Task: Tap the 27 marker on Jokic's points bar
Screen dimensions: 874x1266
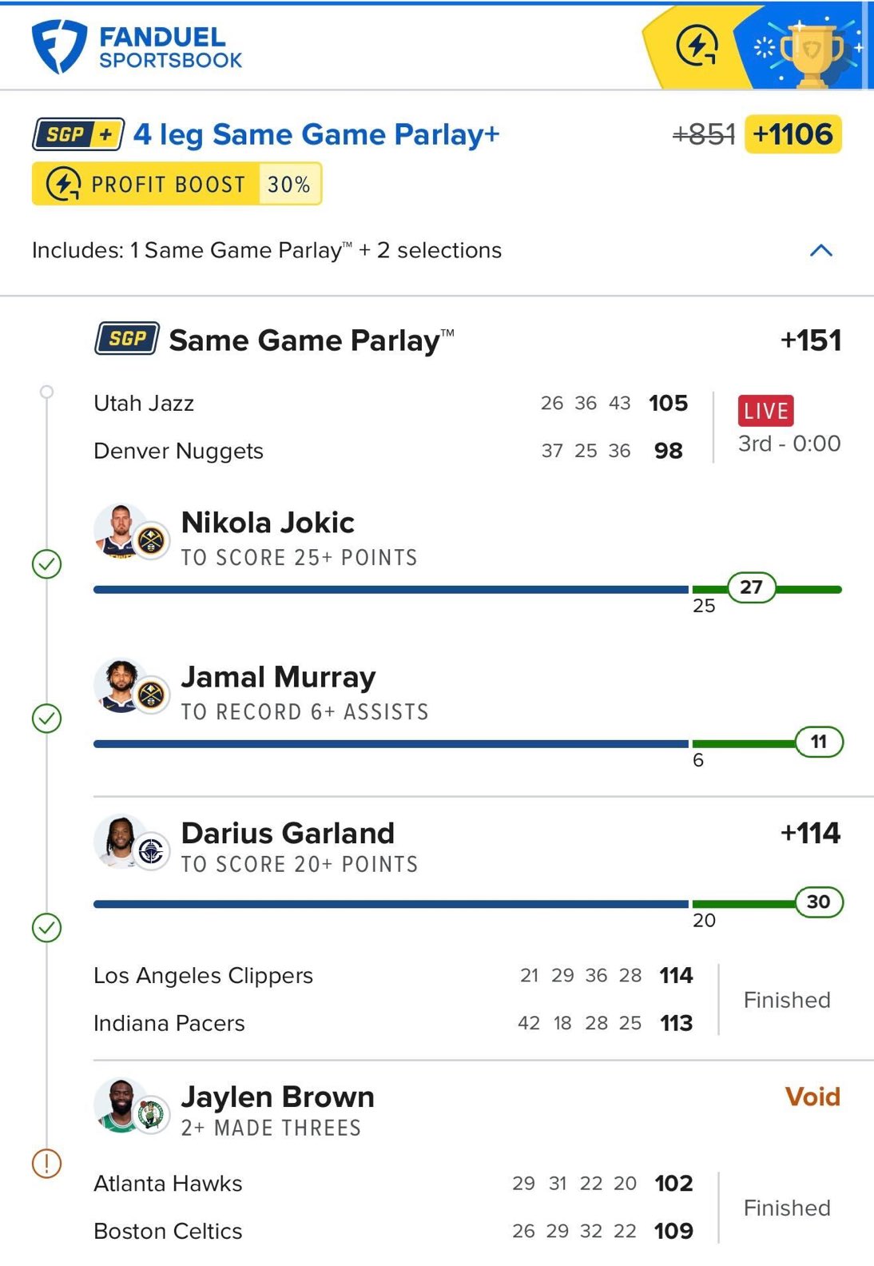Action: [x=751, y=587]
